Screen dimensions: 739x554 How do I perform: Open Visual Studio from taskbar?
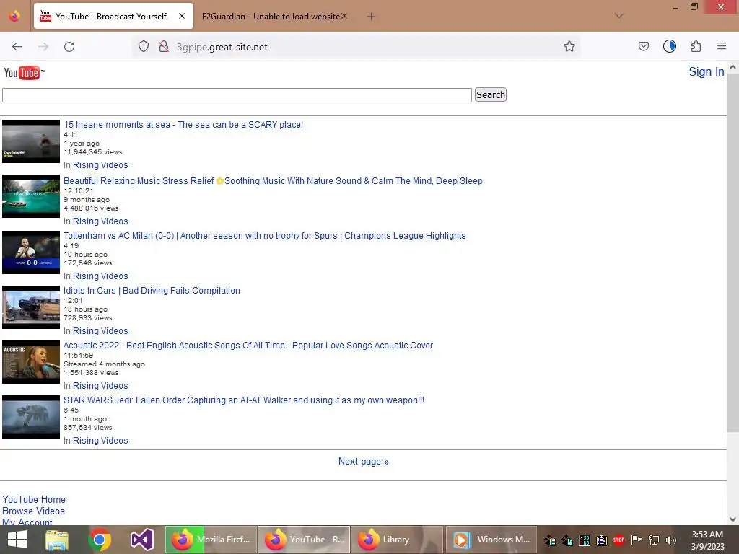click(x=142, y=540)
